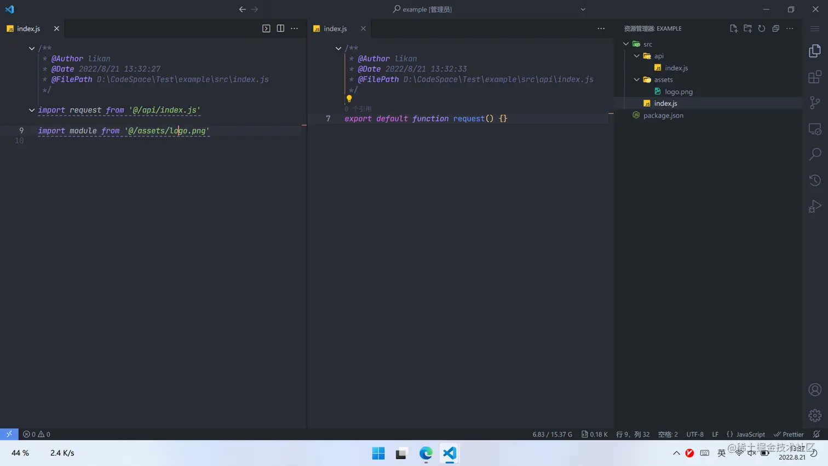Collapse all folders in explorer
The width and height of the screenshot is (828, 466).
775,28
